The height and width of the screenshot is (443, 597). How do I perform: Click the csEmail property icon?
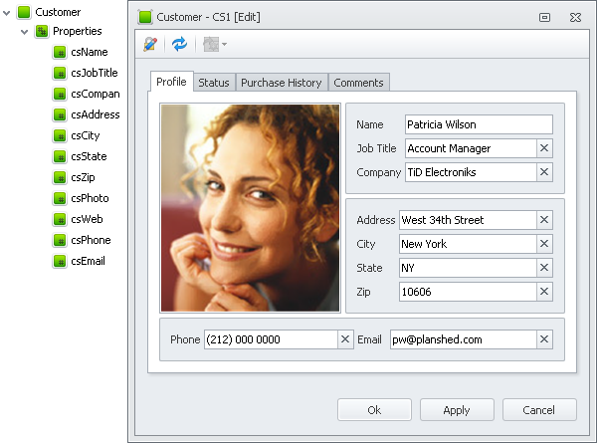tap(60, 261)
